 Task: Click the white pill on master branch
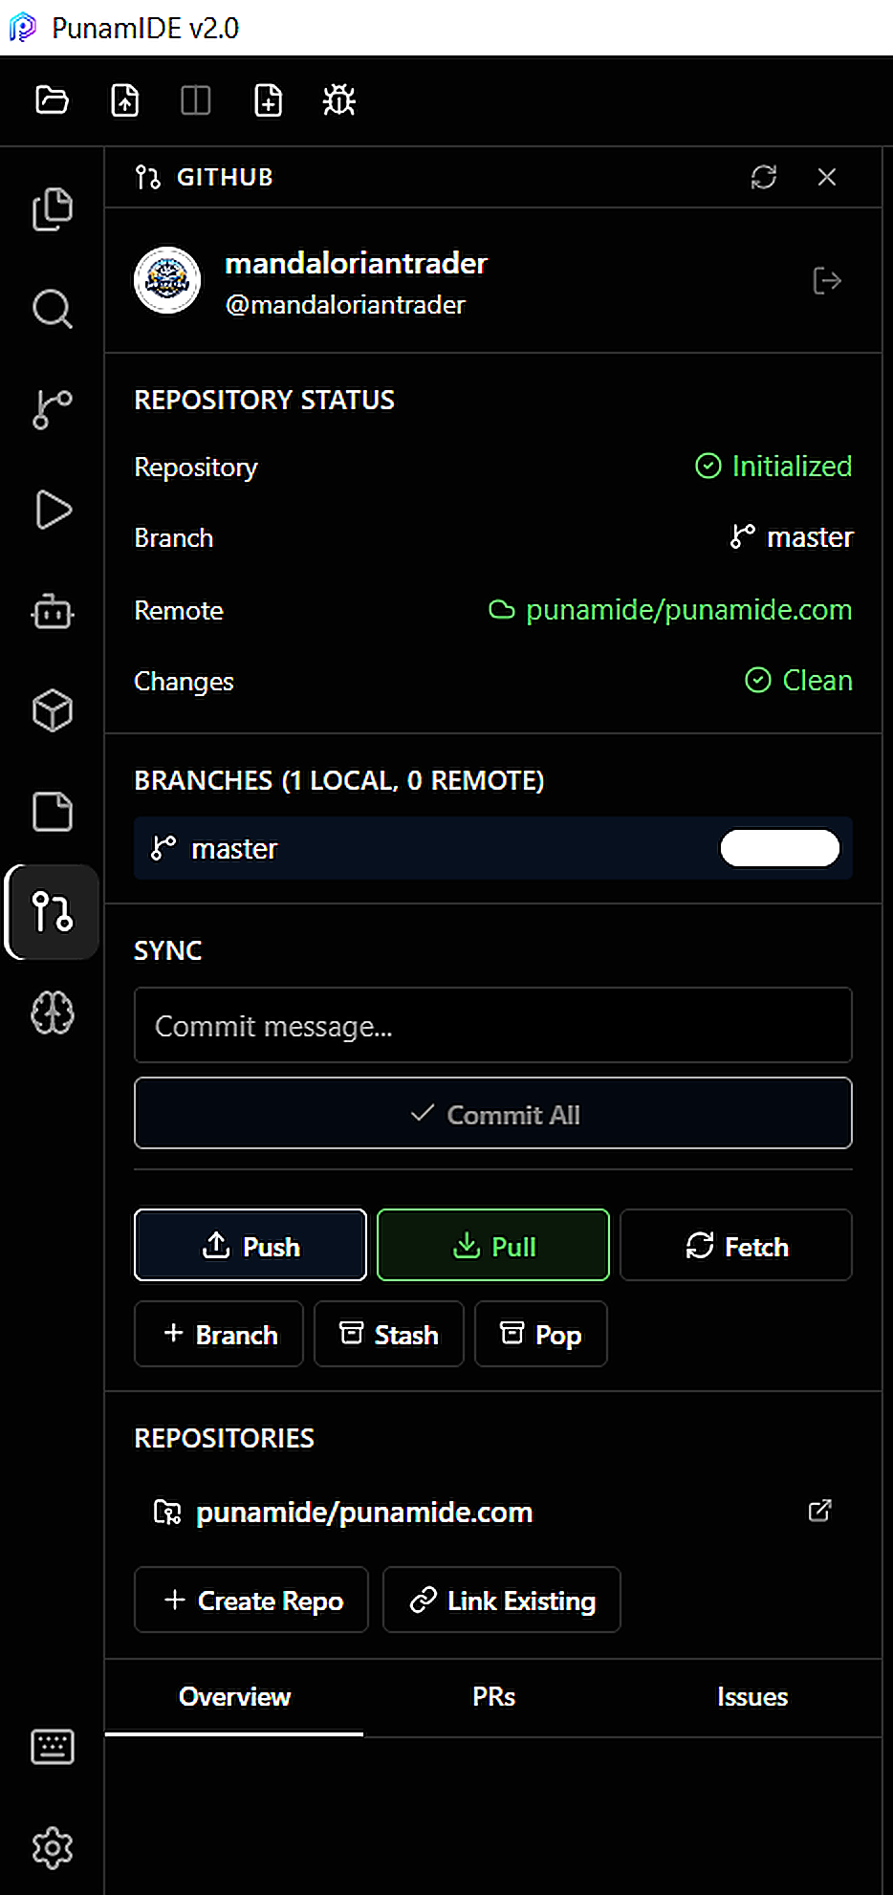[780, 848]
